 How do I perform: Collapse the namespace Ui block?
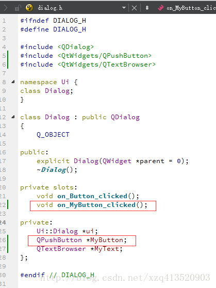pyautogui.click(x=13, y=82)
